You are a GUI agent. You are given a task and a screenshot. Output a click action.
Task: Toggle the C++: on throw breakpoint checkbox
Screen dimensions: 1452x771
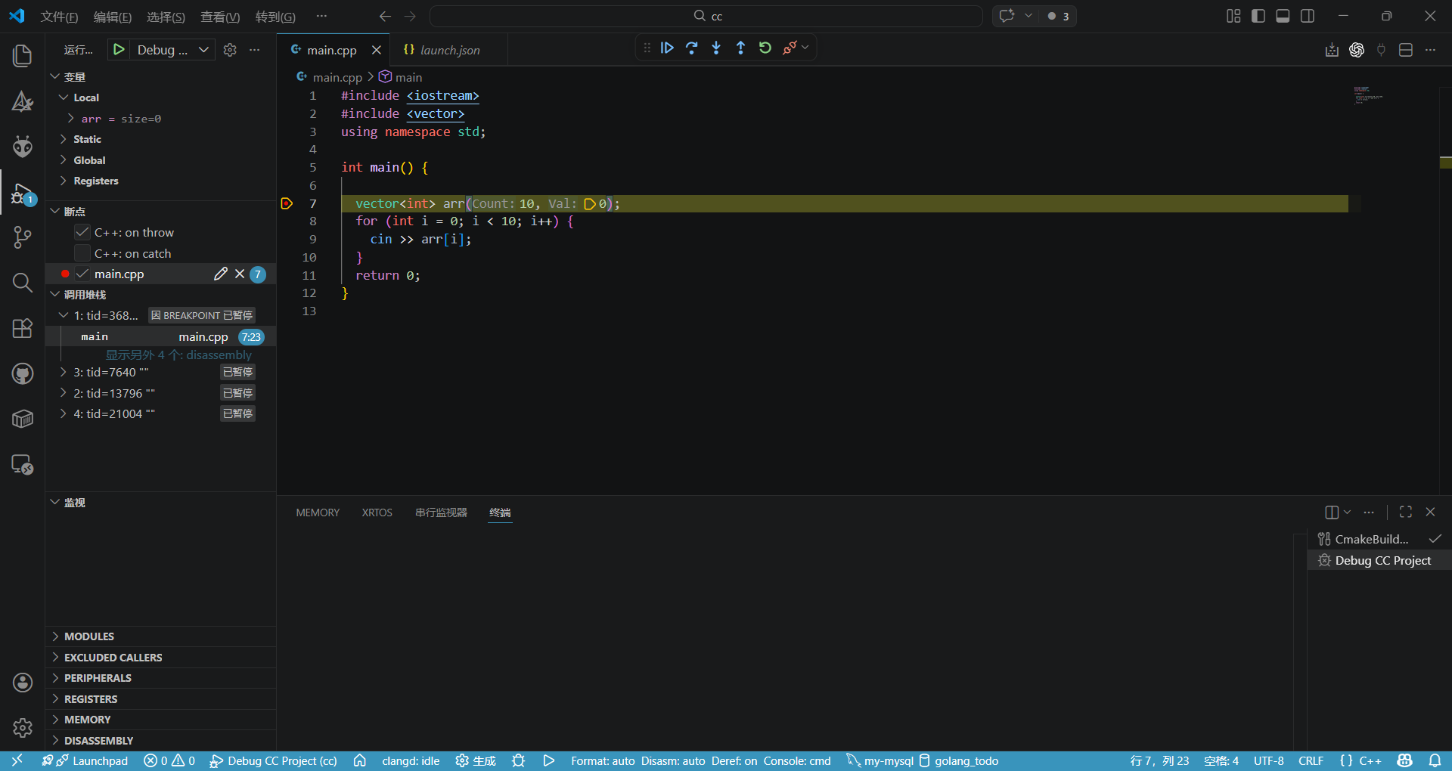82,233
